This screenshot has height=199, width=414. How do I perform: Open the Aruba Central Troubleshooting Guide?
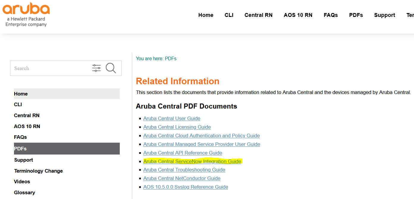click(x=184, y=169)
